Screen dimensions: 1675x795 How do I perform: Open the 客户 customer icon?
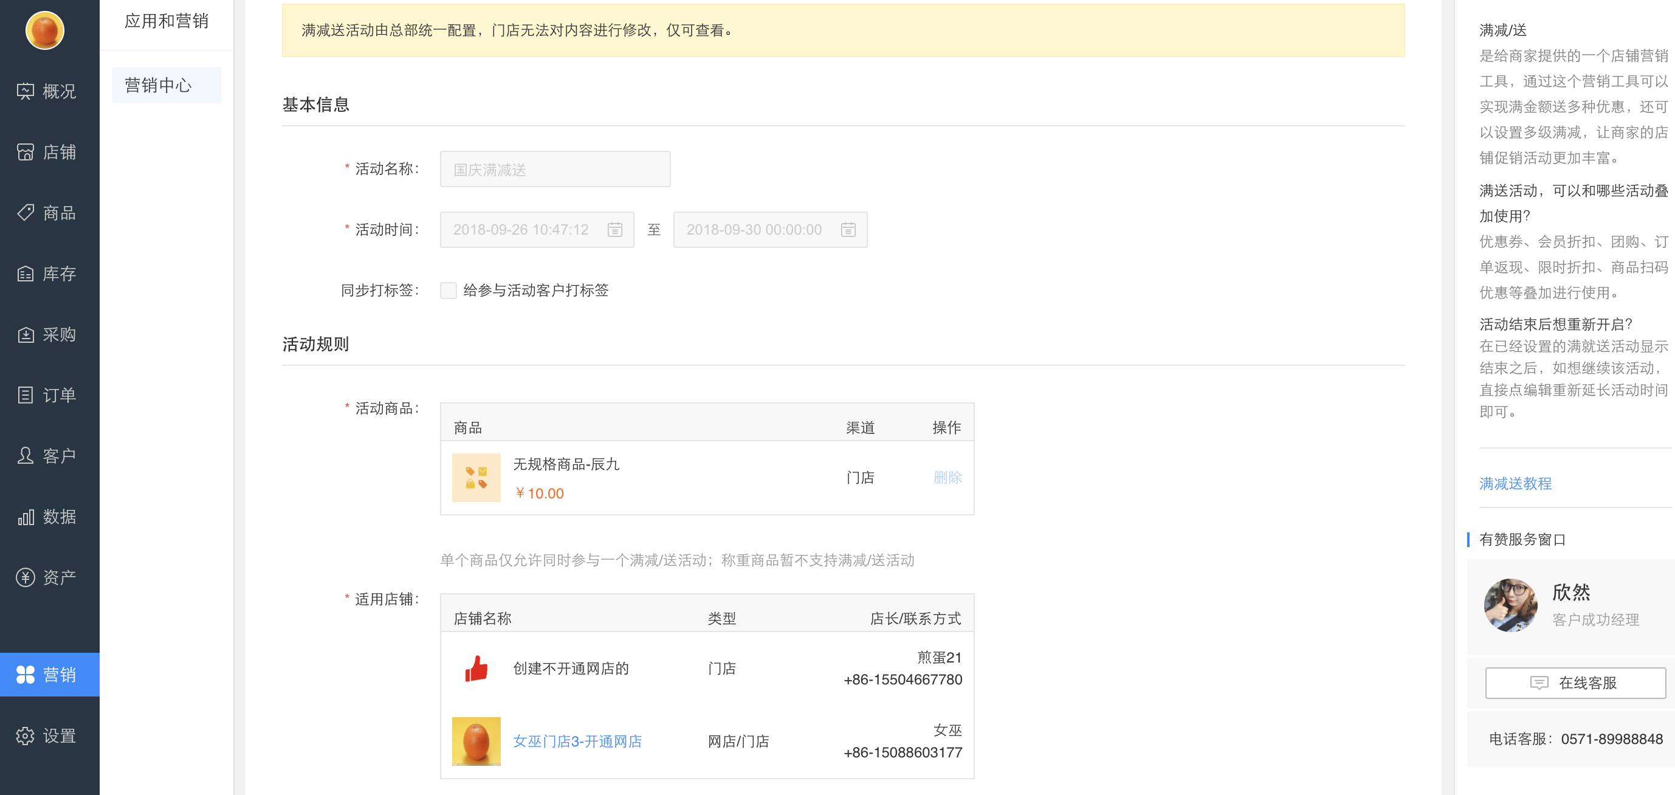(26, 456)
